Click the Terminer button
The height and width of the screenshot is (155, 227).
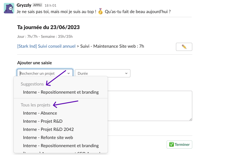(x=179, y=145)
